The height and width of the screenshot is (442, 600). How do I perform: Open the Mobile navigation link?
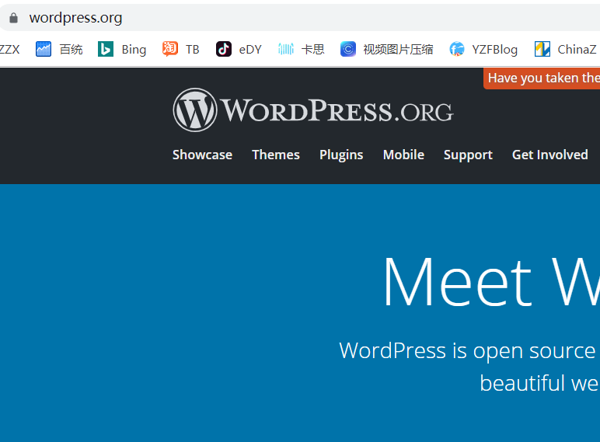click(403, 155)
